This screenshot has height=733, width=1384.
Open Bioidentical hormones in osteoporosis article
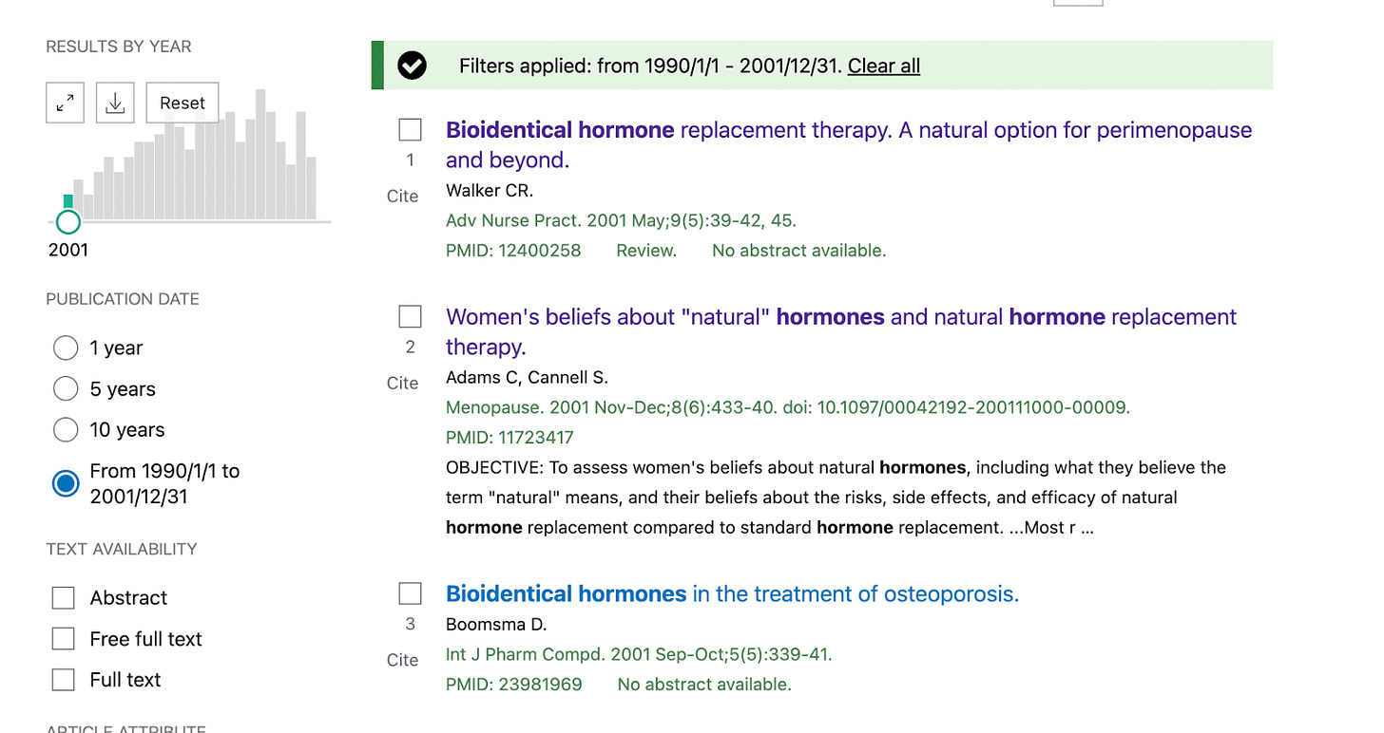732,594
